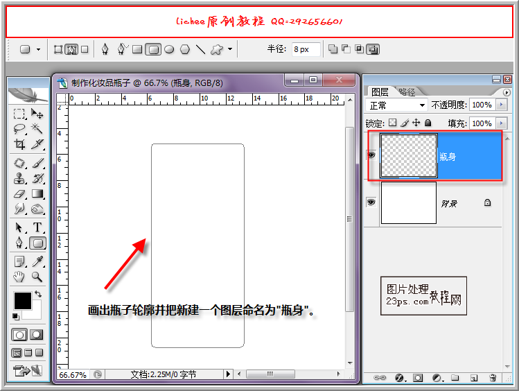Choose the Crop tool

coord(19,144)
